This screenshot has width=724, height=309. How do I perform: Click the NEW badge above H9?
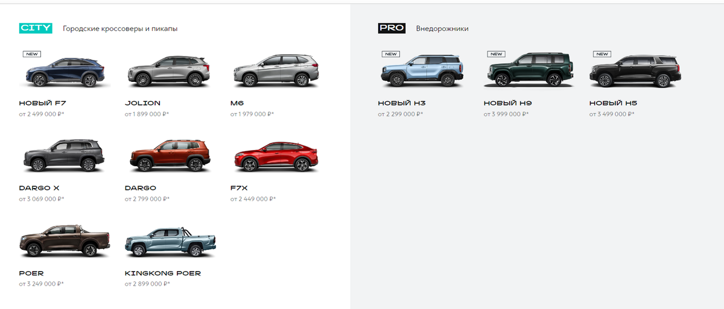496,54
